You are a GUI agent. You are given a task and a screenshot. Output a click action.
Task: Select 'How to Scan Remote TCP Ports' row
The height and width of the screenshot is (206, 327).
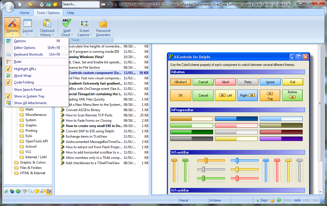(x=104, y=115)
